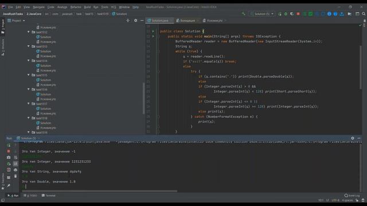The height and width of the screenshot is (206, 367).
Task: Hide the Run tool window
Action: [x=359, y=138]
